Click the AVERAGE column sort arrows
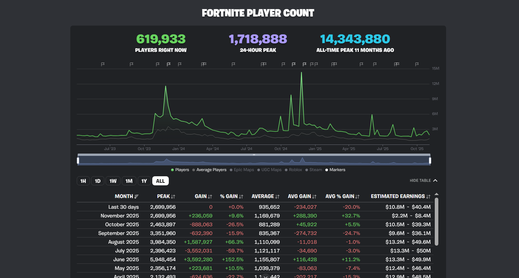 277,197
